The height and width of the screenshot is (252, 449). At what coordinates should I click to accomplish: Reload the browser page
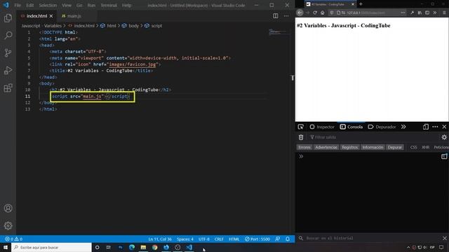315,13
